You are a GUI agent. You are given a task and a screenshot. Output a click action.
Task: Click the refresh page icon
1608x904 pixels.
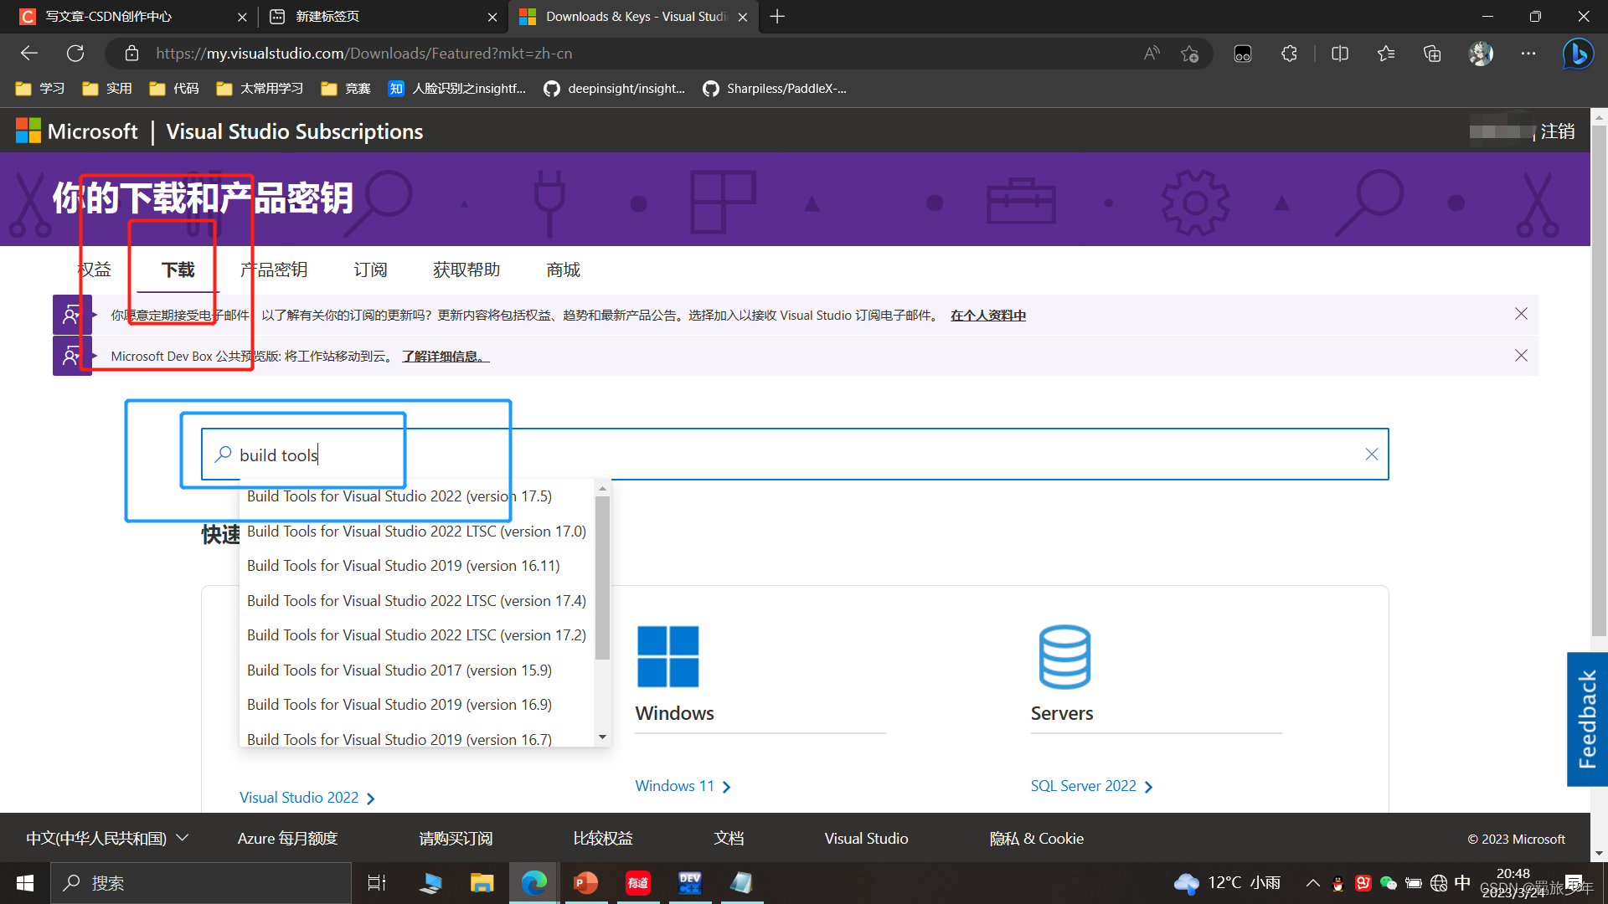[75, 54]
